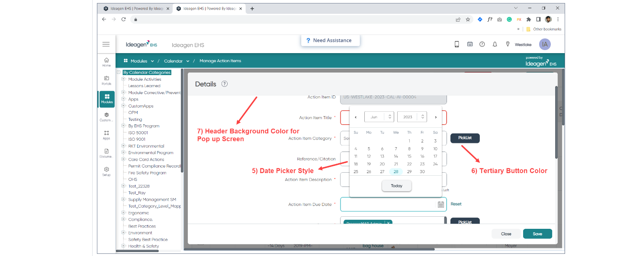Image resolution: width=630 pixels, height=256 pixels.
Task: Open the 2023 year selector
Action: (x=412, y=117)
